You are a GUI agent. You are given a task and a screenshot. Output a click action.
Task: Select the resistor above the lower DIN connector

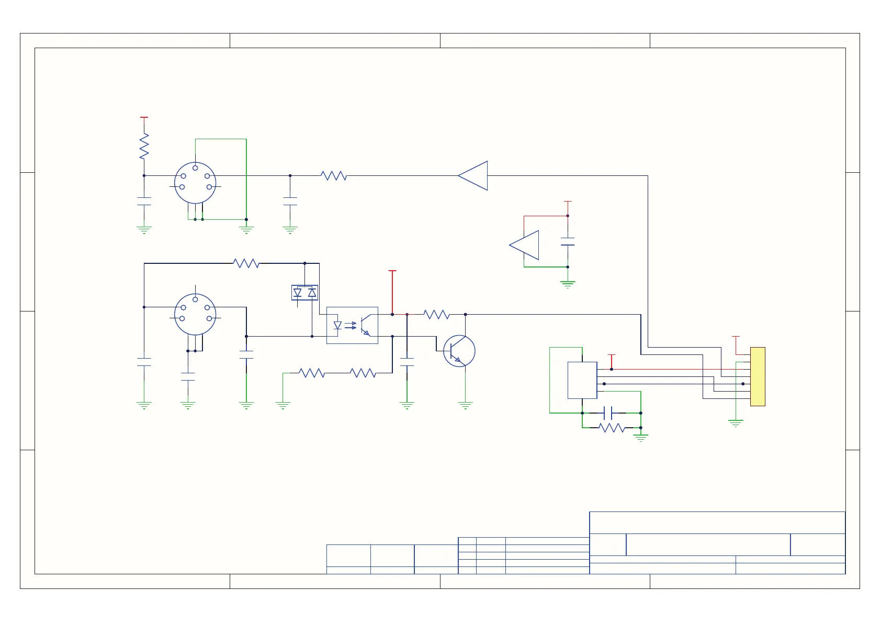(x=246, y=263)
